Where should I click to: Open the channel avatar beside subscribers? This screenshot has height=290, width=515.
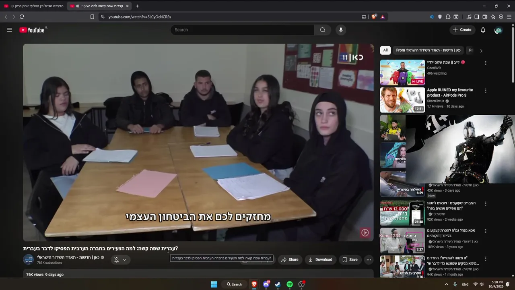[29, 260]
